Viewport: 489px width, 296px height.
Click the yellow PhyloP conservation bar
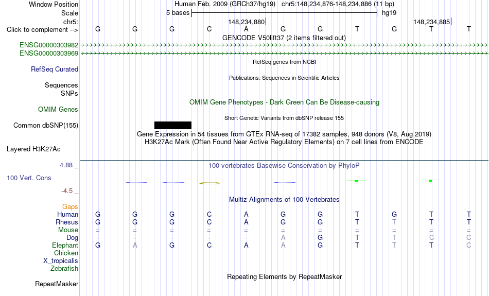[x=209, y=183]
